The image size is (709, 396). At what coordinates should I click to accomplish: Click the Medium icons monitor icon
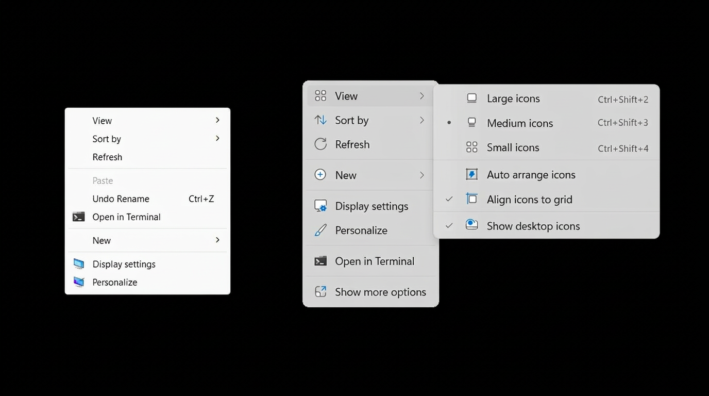[471, 123]
